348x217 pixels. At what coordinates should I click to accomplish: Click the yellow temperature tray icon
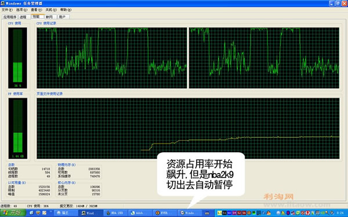coord(219,213)
